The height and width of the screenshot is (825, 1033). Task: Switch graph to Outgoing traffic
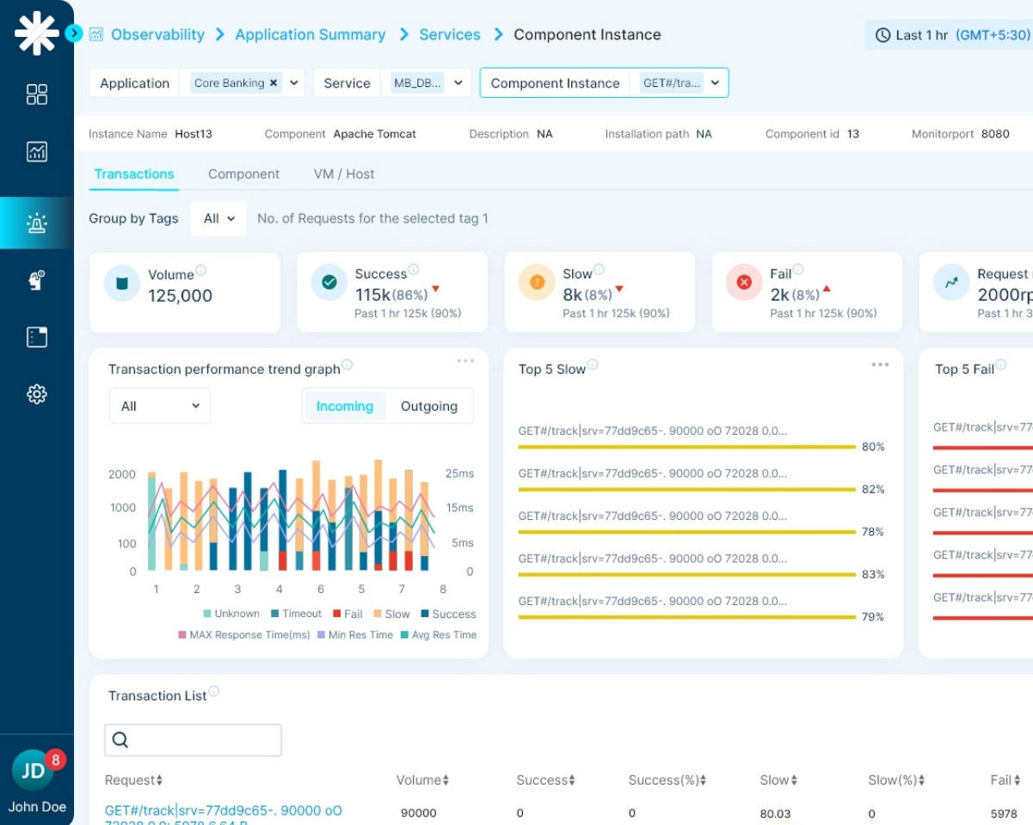click(428, 406)
